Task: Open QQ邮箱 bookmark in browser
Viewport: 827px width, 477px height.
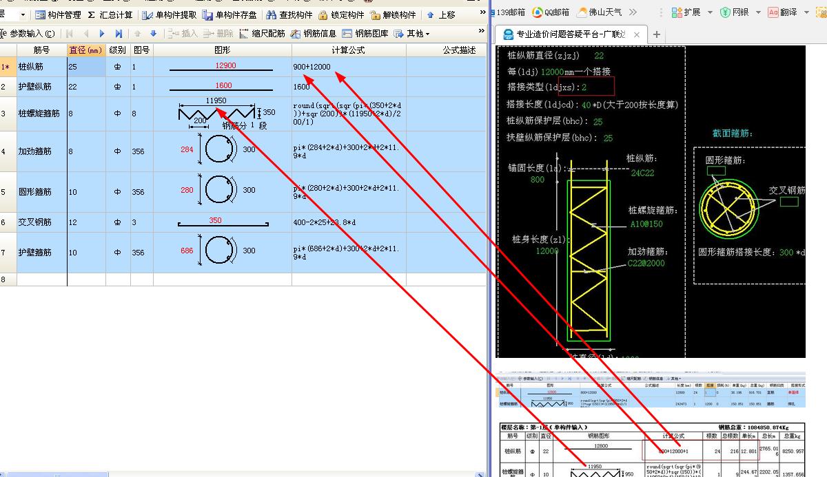Action: click(x=551, y=12)
